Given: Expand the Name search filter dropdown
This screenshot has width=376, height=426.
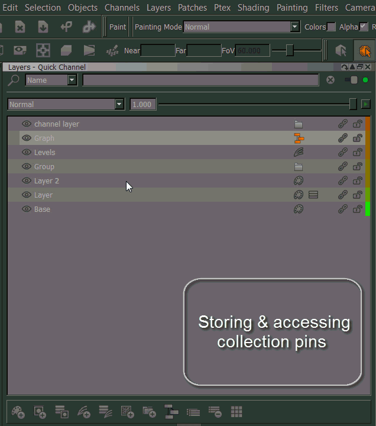Looking at the screenshot, I should coord(72,80).
